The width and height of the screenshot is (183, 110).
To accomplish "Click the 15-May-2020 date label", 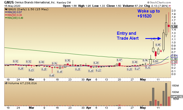I will [12, 6].
